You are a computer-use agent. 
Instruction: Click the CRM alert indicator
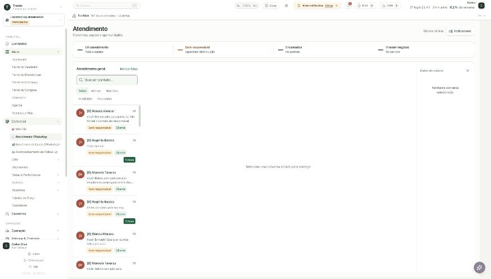(390, 6)
